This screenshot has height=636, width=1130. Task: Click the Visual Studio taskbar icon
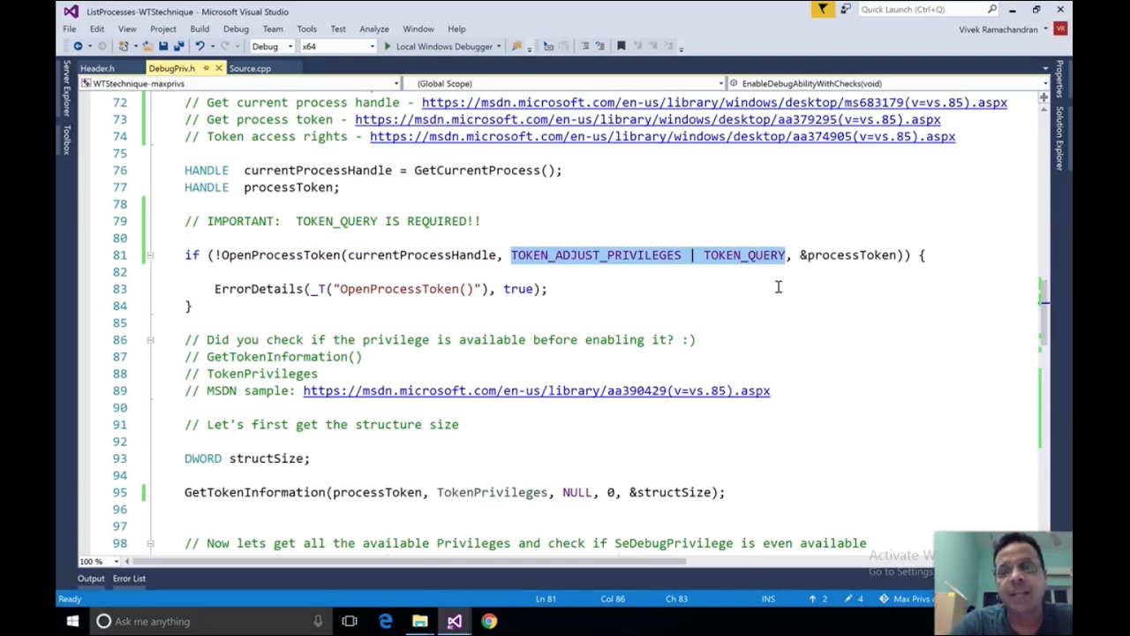point(455,621)
